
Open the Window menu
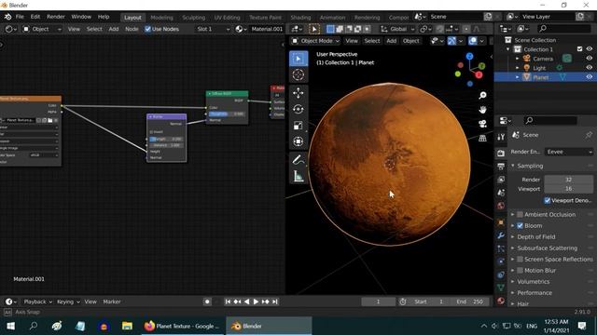click(x=81, y=17)
